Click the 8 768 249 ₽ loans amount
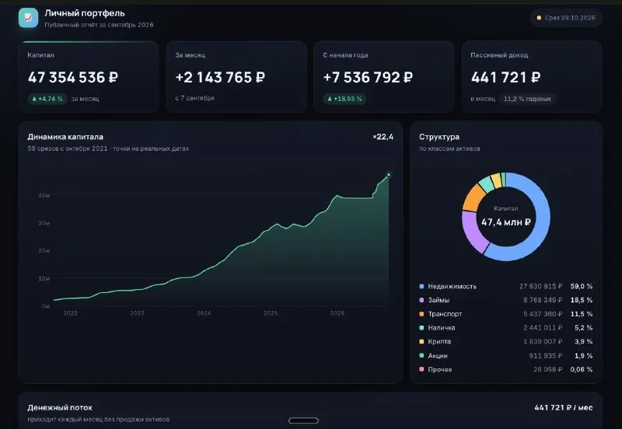The height and width of the screenshot is (429, 622). click(543, 300)
